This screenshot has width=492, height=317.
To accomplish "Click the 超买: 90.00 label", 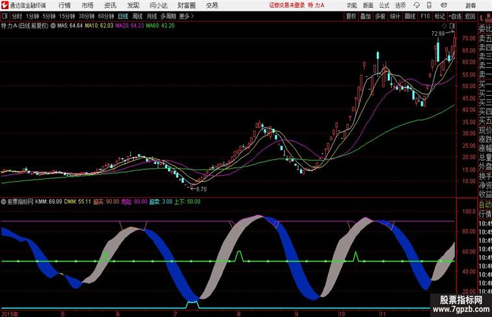I will point(106,202).
